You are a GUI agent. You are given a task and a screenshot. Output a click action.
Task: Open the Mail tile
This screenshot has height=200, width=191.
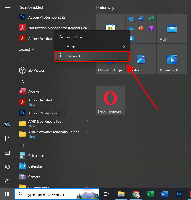tap(172, 28)
